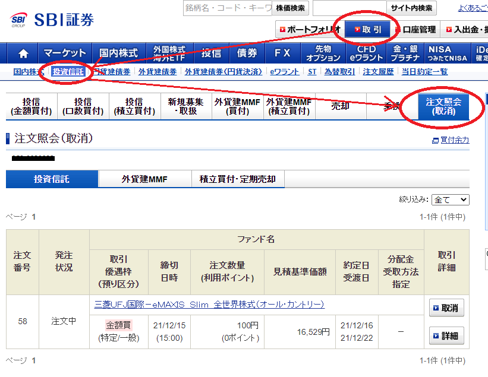Switch to 投信(積立買付) tab
The image size is (488, 377).
(134, 106)
